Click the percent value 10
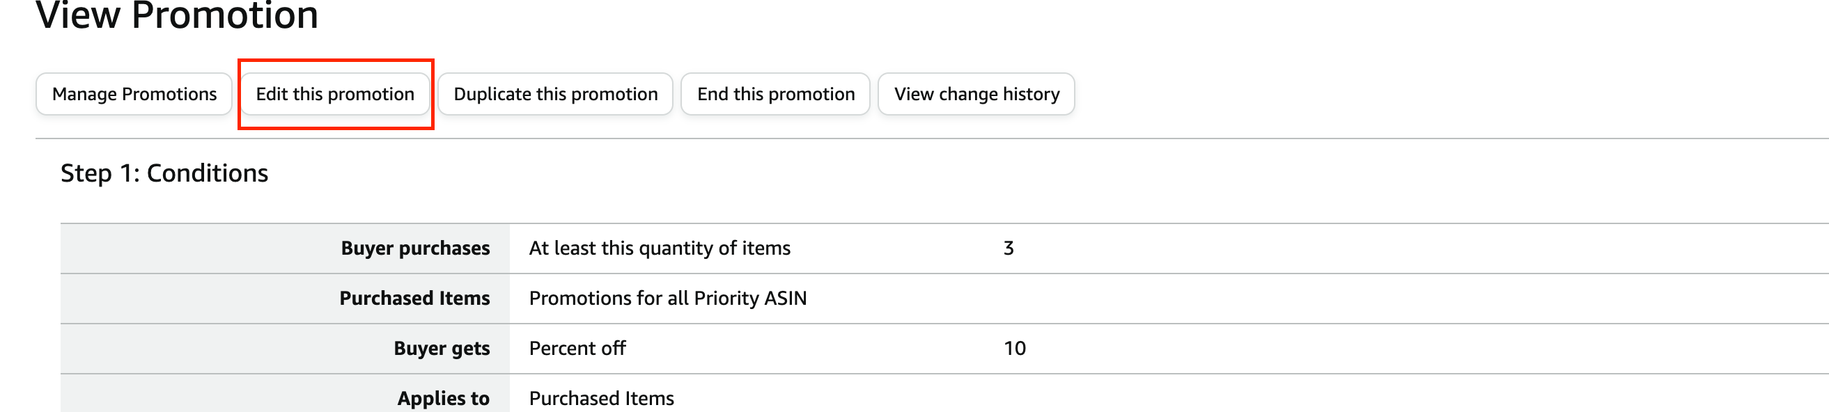Screen dimensions: 1829x412 (x=1015, y=349)
